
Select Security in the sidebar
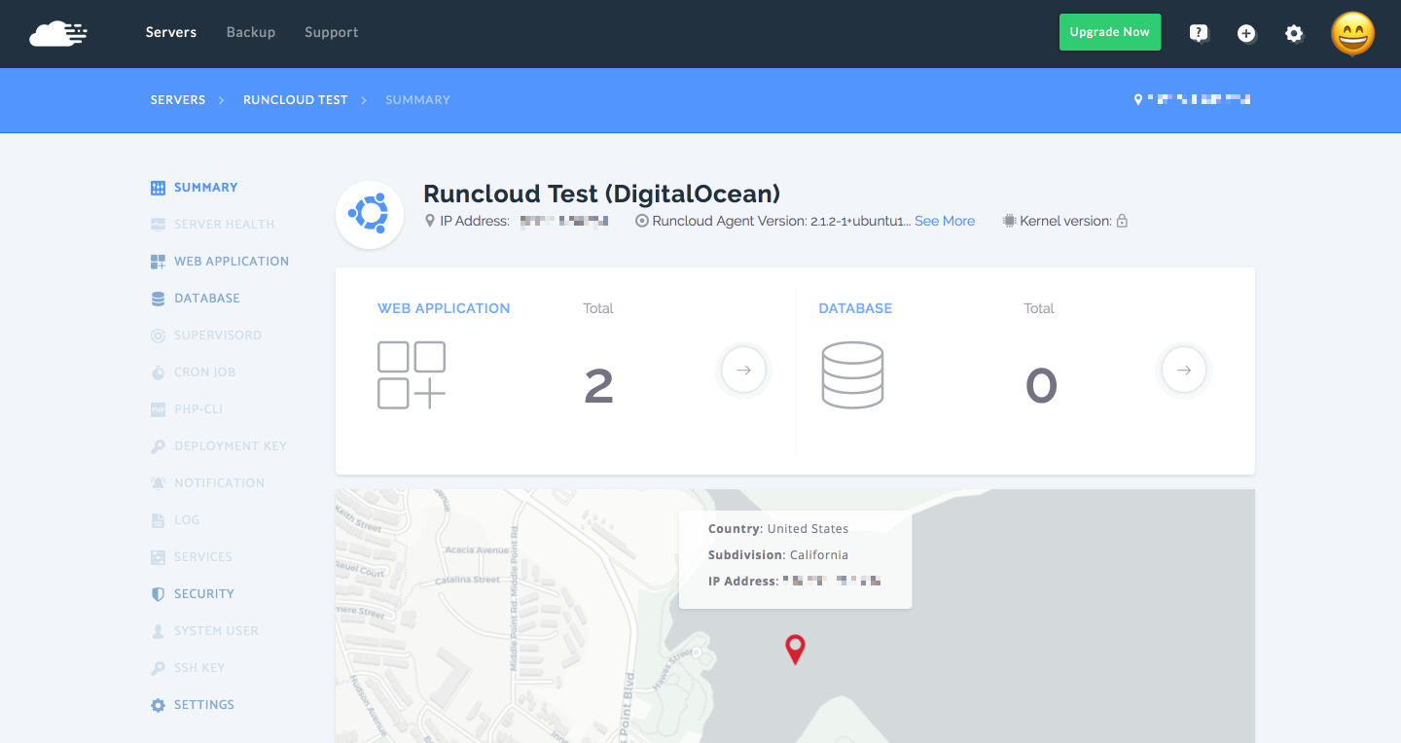tap(204, 594)
